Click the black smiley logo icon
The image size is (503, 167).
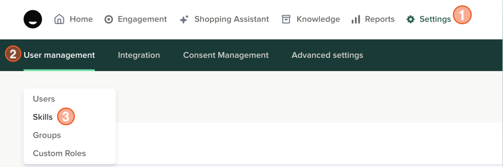[33, 19]
